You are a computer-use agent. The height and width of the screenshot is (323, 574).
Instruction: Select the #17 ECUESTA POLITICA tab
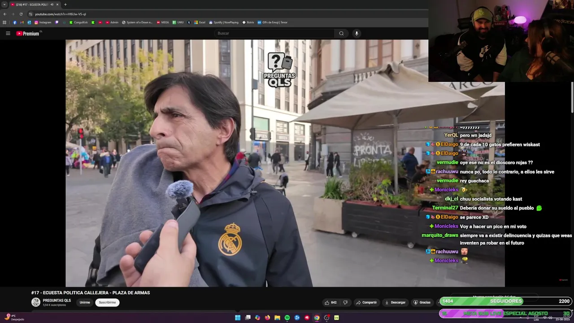(35, 4)
